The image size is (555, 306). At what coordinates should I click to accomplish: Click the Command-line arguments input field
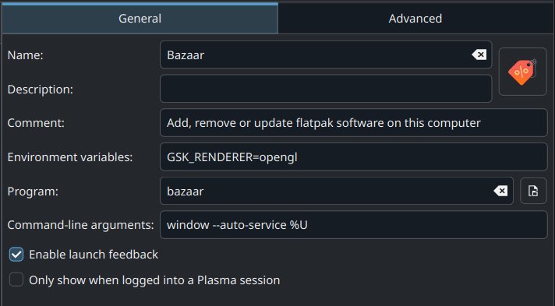[354, 225]
